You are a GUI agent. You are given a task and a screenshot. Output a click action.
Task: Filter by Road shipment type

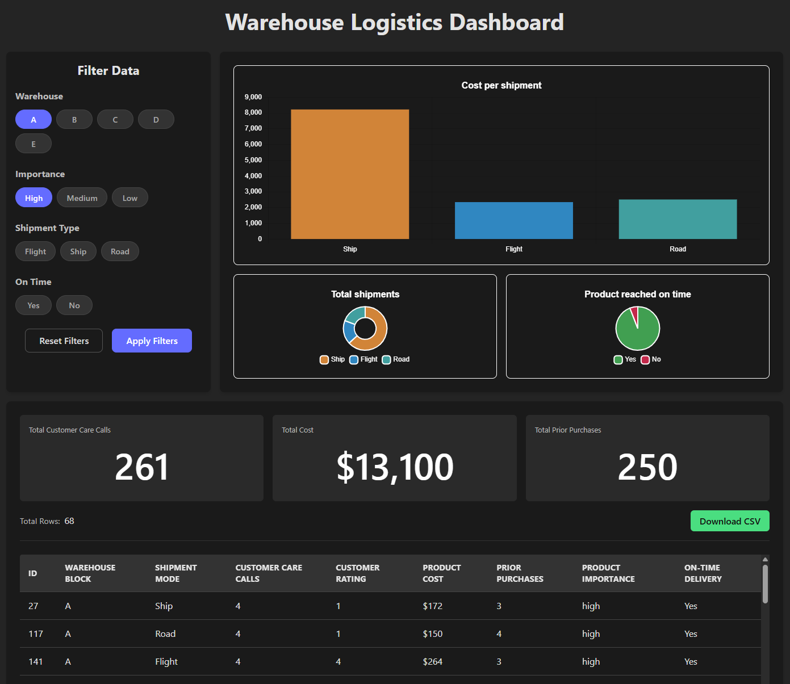[x=120, y=251]
